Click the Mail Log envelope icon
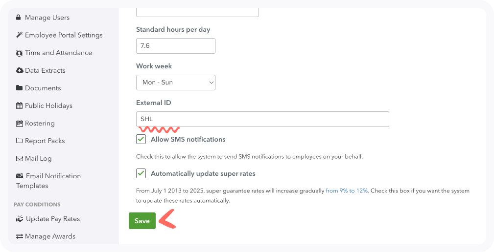 click(19, 158)
